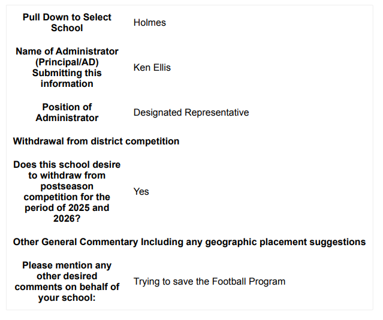The image size is (383, 320).
Task: Click the Other General Commentary heading
Action: tap(189, 242)
